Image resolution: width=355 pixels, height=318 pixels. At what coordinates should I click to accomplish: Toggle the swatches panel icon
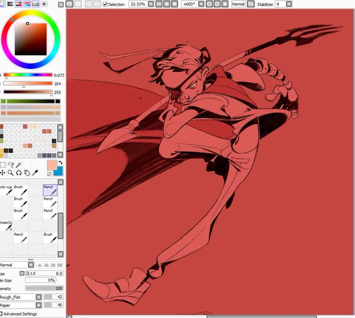(x=35, y=4)
